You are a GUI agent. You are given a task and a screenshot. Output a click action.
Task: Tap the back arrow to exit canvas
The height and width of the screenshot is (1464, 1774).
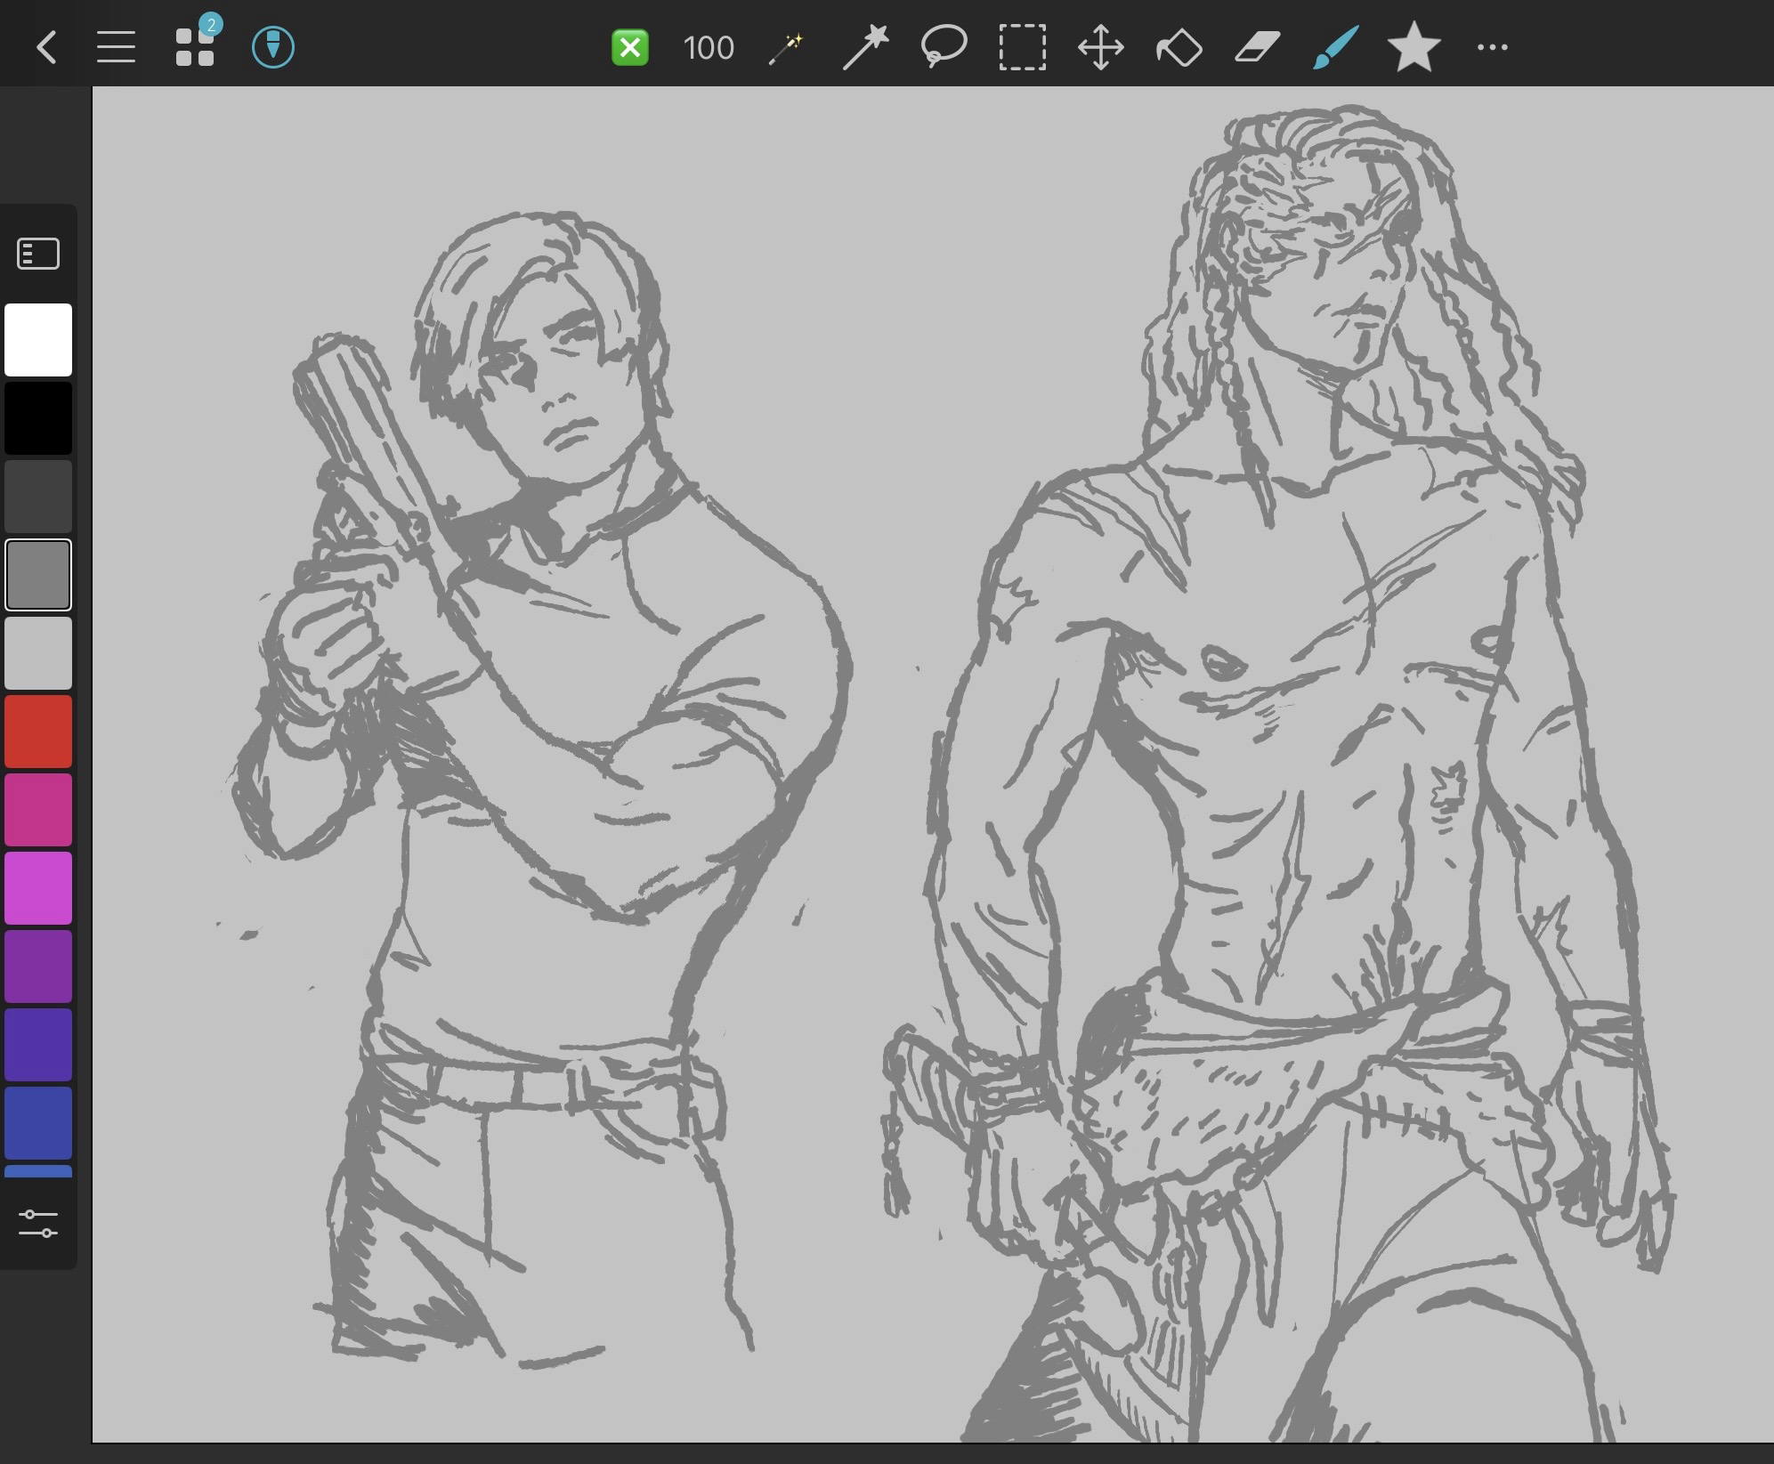[x=47, y=47]
